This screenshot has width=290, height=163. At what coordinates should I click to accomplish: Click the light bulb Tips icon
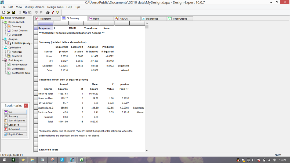(x=57, y=12)
